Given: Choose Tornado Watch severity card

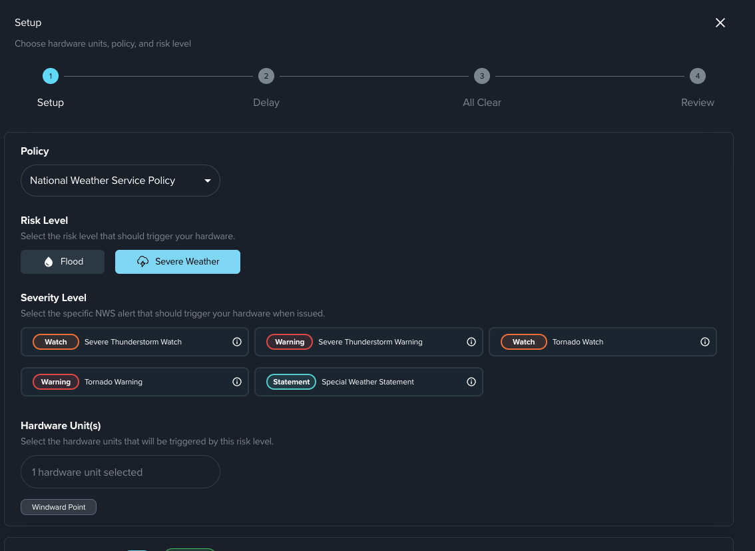Looking at the screenshot, I should pyautogui.click(x=603, y=342).
